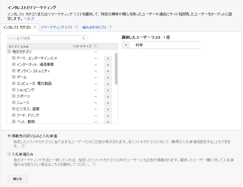
Task: Expand the コンピュータ、電化製品 node
Action: [x=14, y=83]
